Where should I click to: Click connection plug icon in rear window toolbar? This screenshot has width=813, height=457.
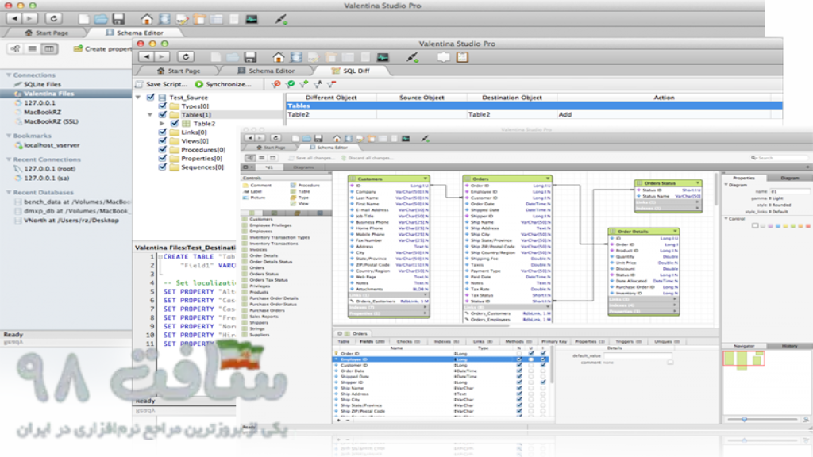pyautogui.click(x=280, y=20)
